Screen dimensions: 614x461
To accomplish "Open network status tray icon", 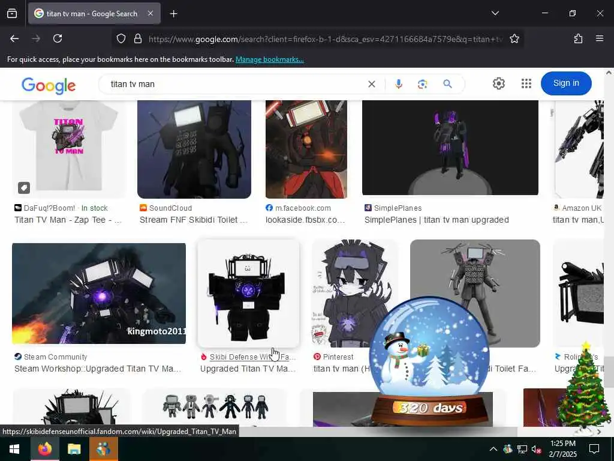I will pyautogui.click(x=522, y=449).
